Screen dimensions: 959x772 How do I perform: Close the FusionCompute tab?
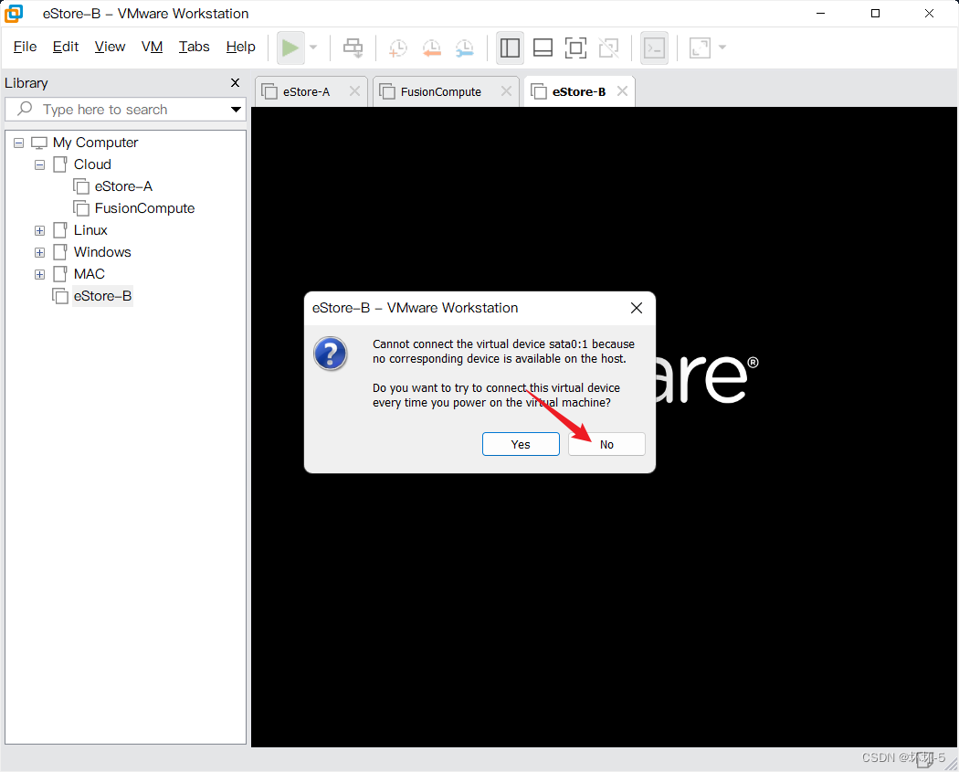click(x=506, y=91)
